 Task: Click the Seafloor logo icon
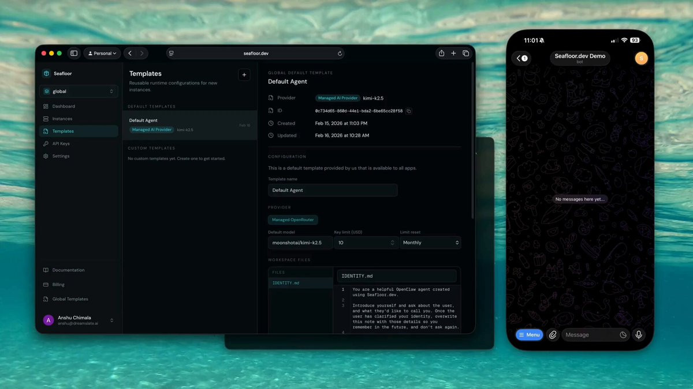pos(46,73)
